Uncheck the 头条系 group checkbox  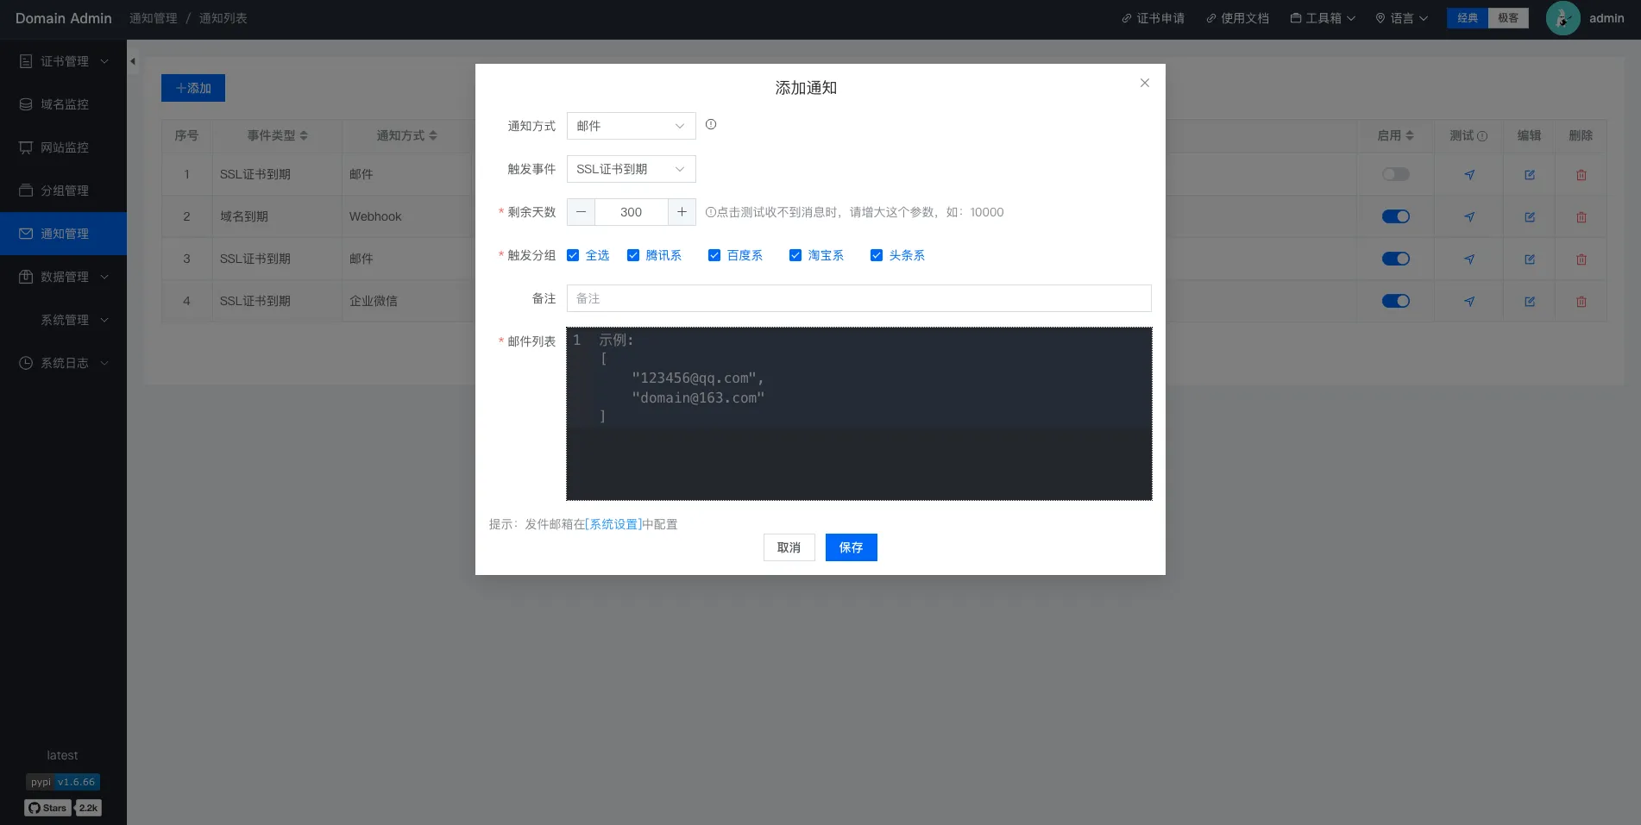[877, 255]
